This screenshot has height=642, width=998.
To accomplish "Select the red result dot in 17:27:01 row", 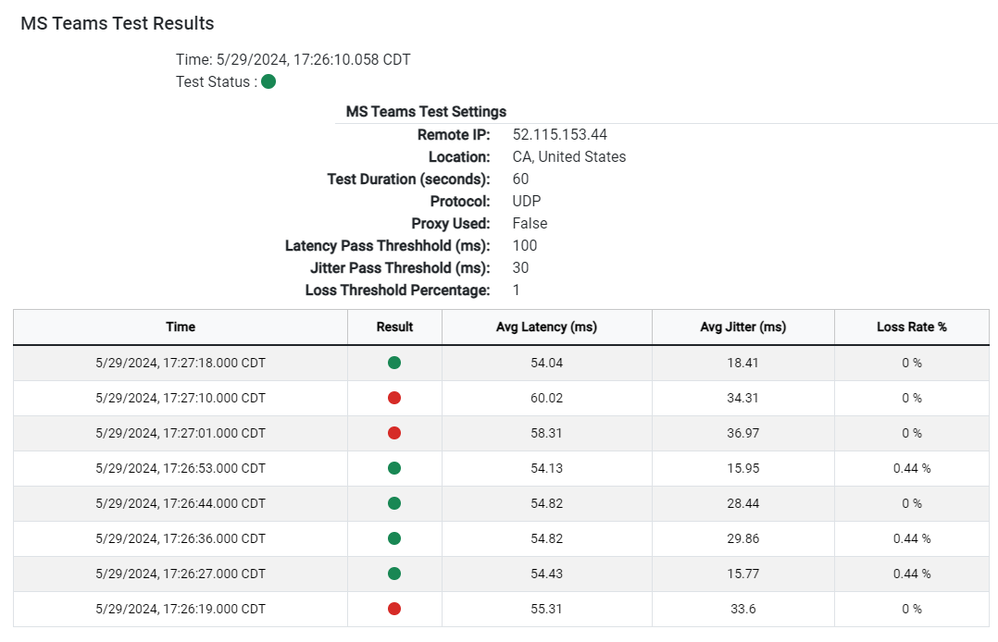I will (394, 433).
